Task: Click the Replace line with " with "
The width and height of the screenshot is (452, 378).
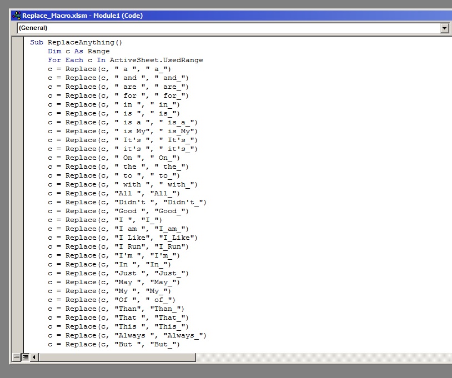Action: click(123, 185)
